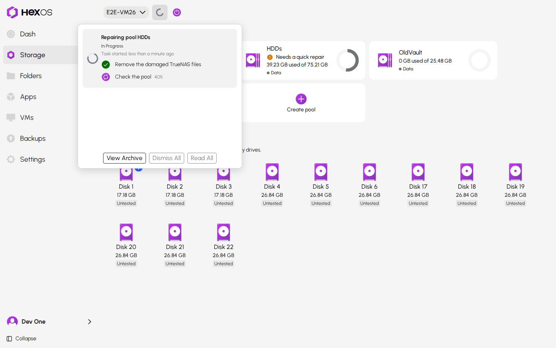Click Dismiss All notifications

[166, 158]
